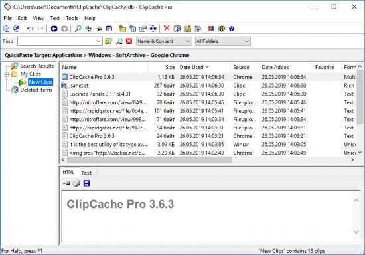Select the 'Lucinite Panels 3.1.1604.31' clip
The image size is (365, 255).
(x=208, y=94)
